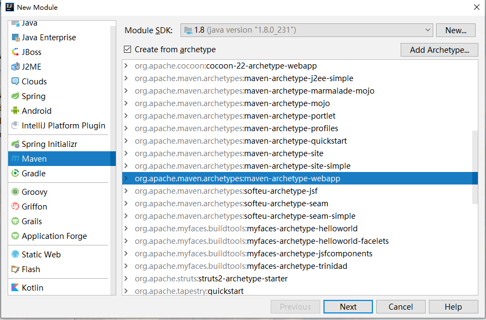
Task: Click the IntelliJ logo in title bar
Action: coord(10,7)
